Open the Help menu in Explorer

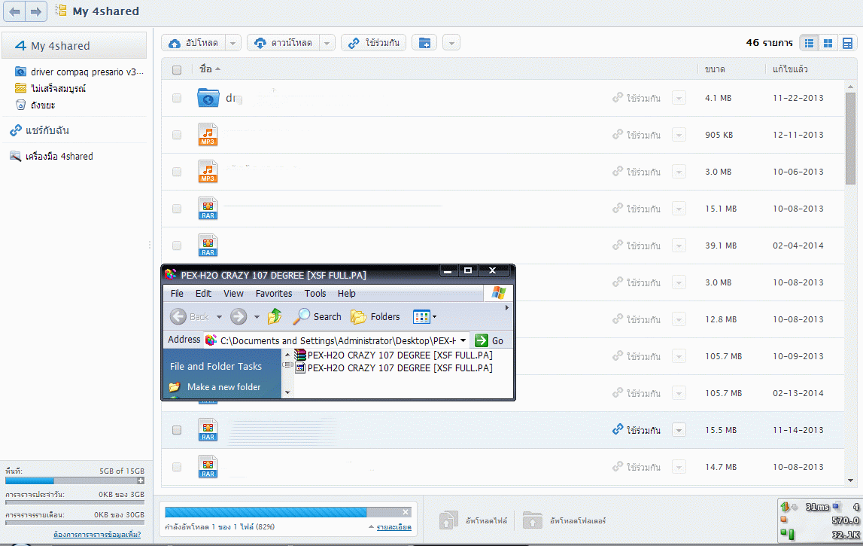click(x=346, y=293)
